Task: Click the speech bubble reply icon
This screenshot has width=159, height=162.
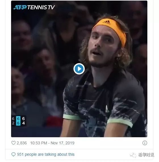Action: click(x=13, y=155)
